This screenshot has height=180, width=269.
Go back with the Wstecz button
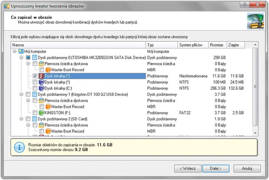tap(188, 168)
